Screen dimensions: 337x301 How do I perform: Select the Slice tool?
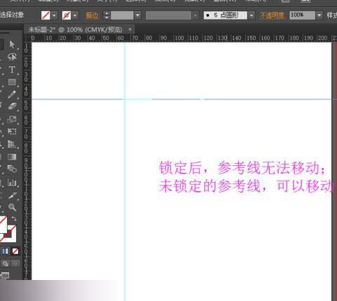point(12,195)
